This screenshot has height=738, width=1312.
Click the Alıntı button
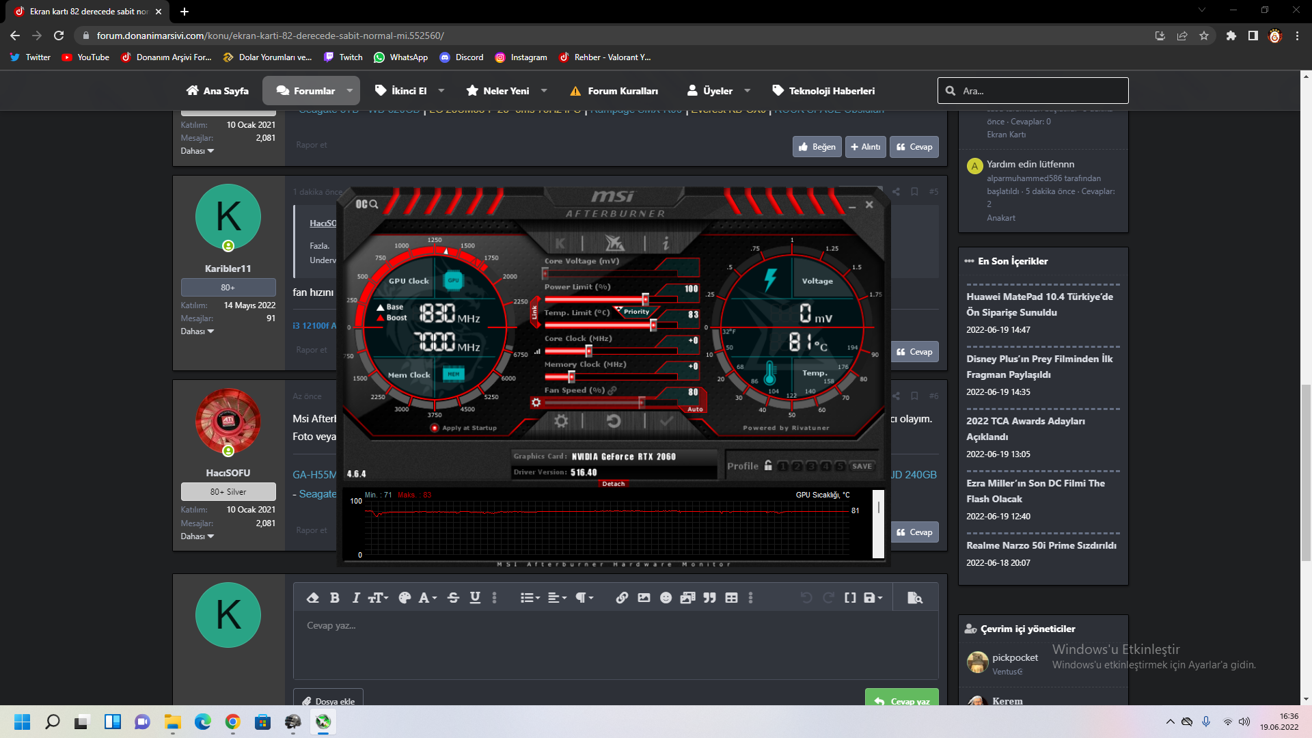point(866,147)
